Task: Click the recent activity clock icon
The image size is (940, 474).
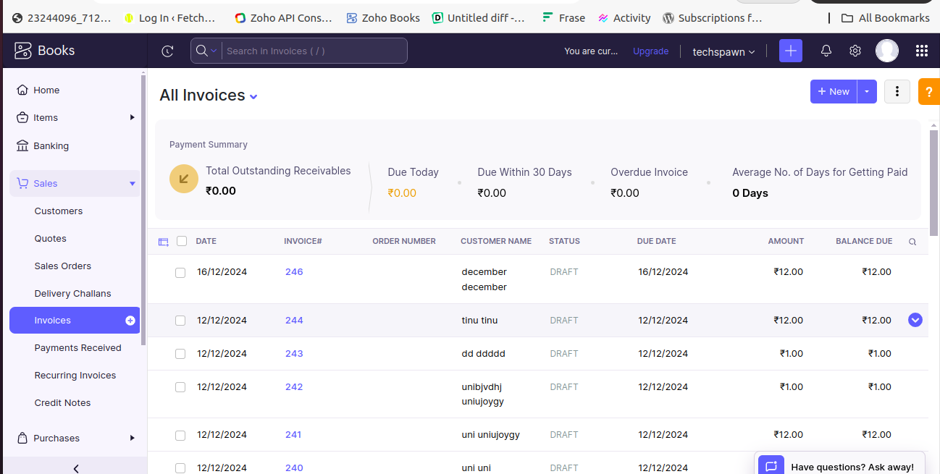Action: click(167, 51)
